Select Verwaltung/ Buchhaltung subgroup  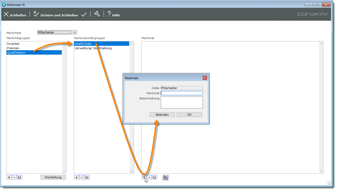coord(93,48)
